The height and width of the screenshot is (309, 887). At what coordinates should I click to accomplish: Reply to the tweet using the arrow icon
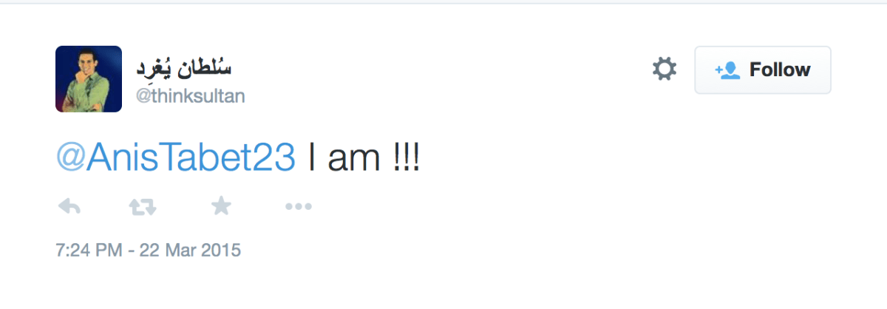69,207
